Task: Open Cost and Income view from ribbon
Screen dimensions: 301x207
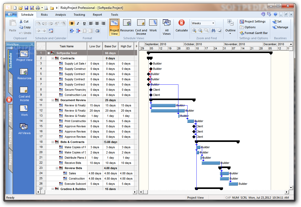Action: point(141,27)
